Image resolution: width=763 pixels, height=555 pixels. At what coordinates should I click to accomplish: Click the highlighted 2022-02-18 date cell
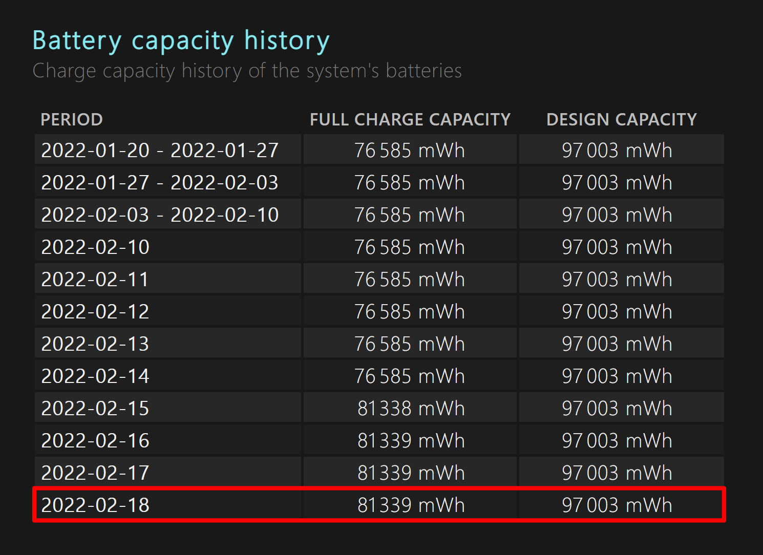point(168,504)
